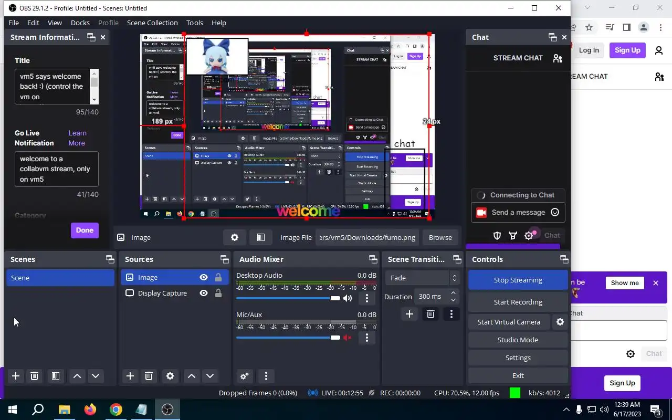Viewport: 672px width, 420px height.
Task: Open OBS Settings button
Action: (518, 358)
